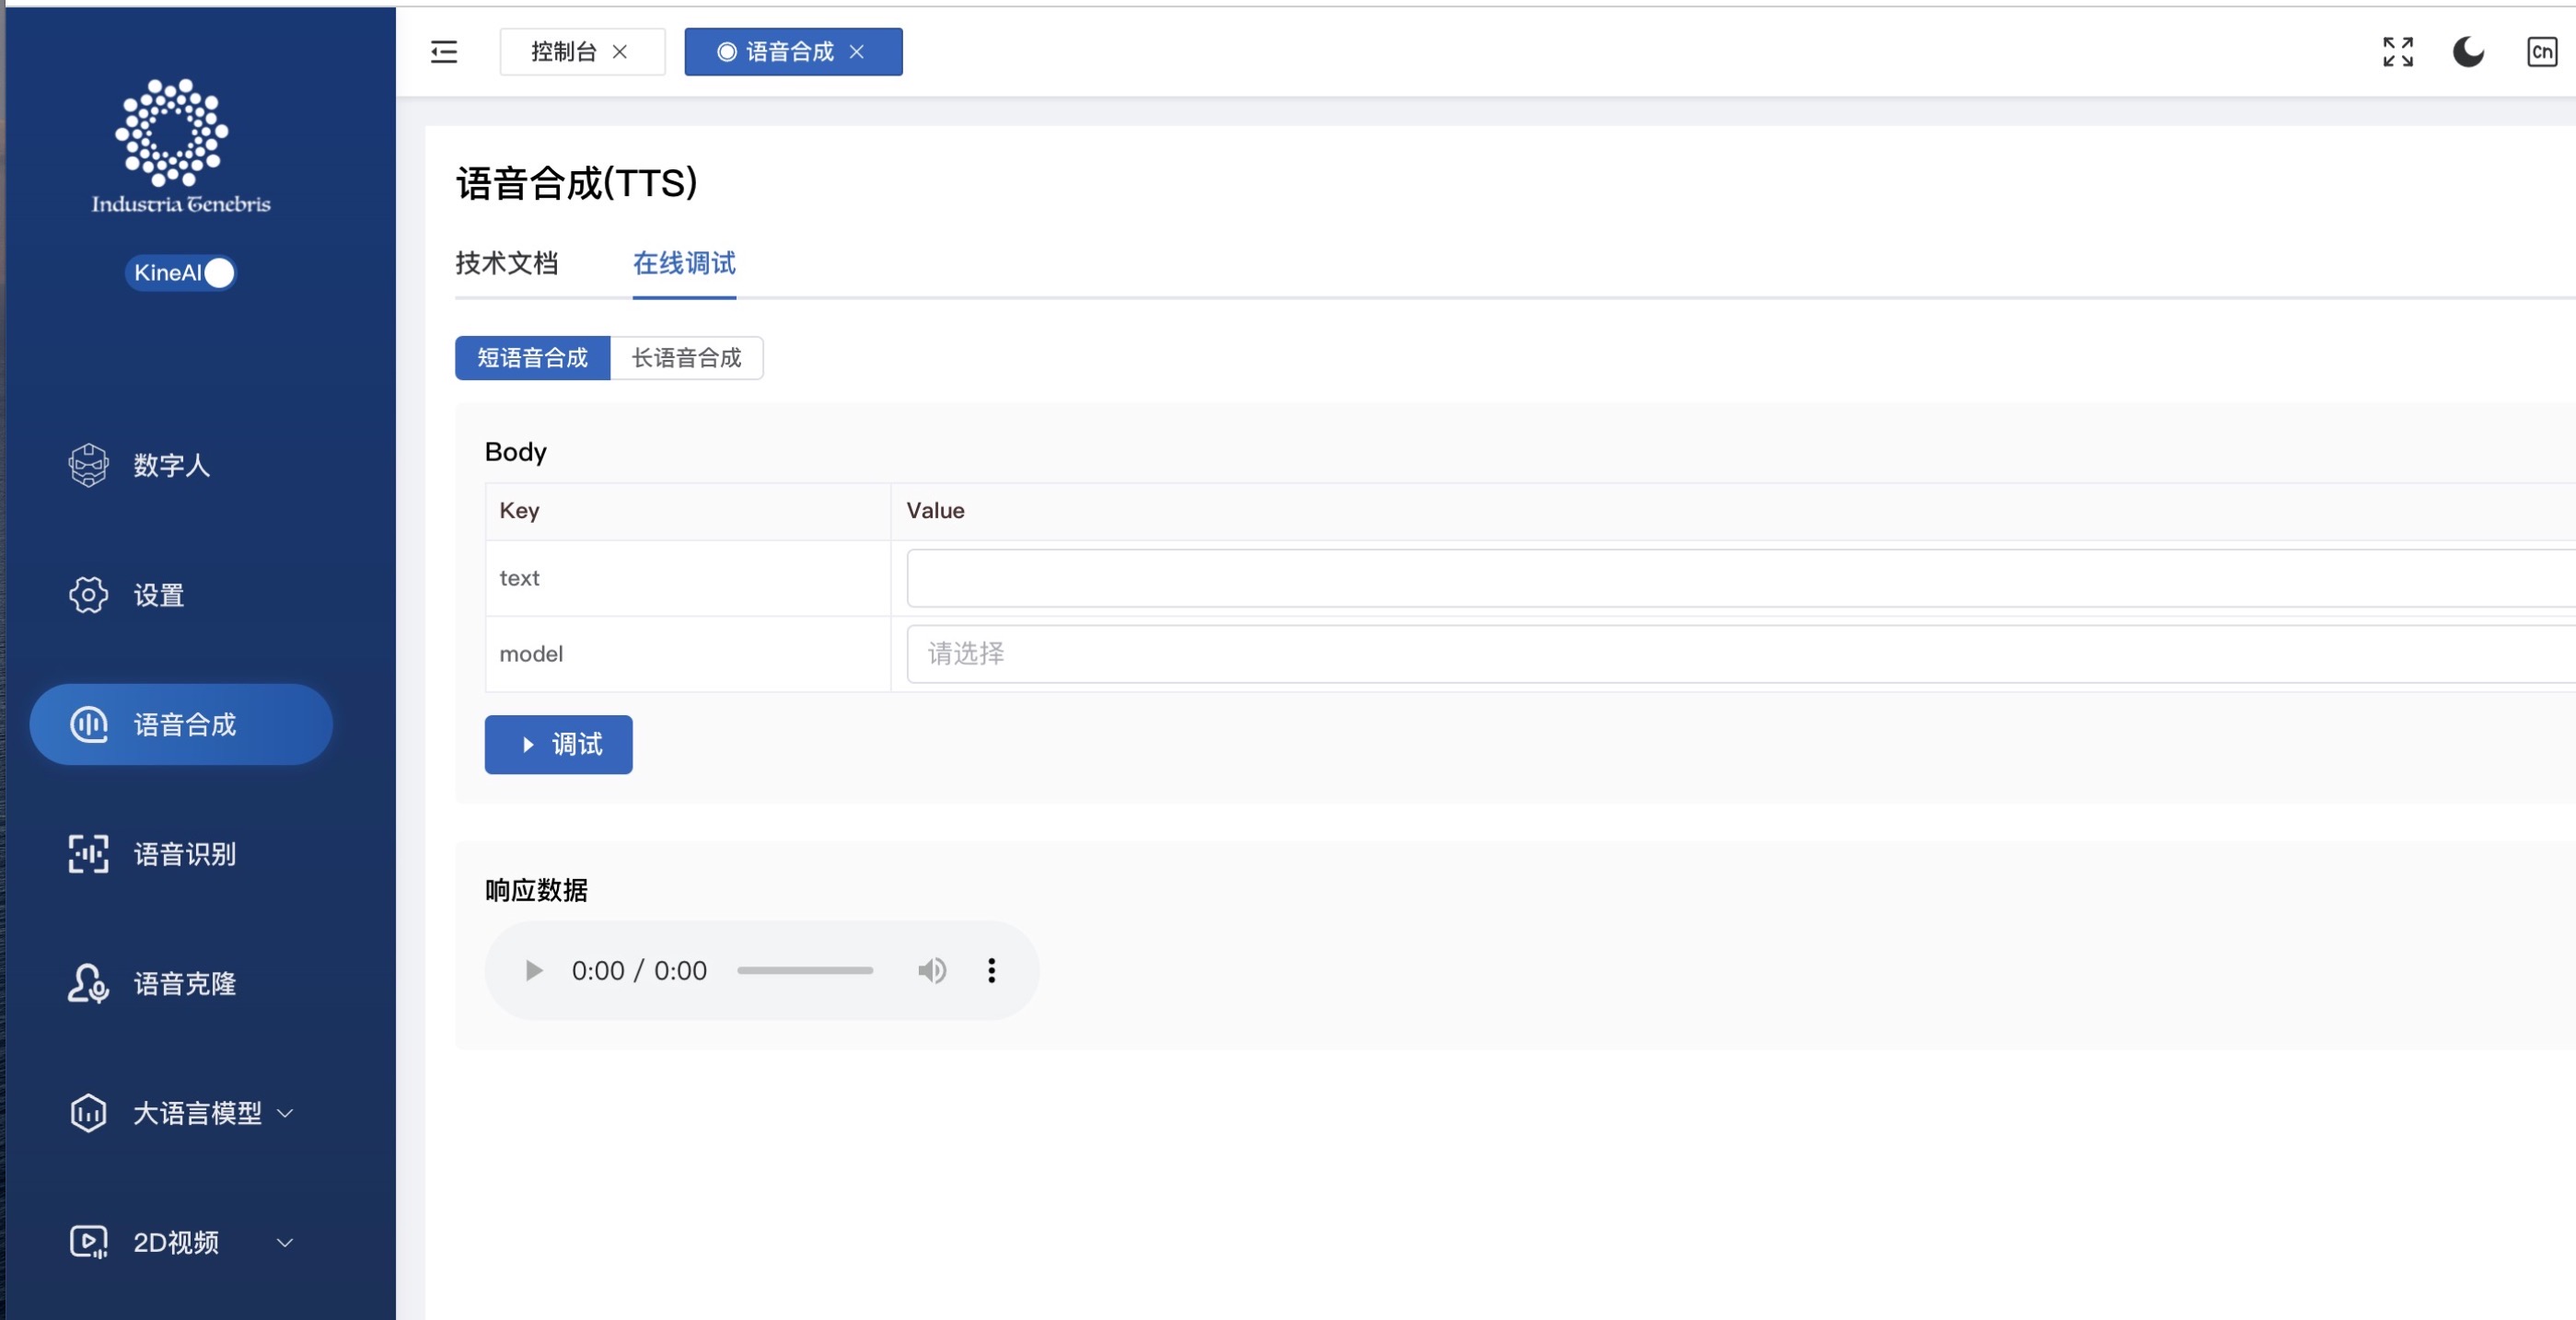Enter fullscreen mode
2576x1320 pixels.
2398,51
